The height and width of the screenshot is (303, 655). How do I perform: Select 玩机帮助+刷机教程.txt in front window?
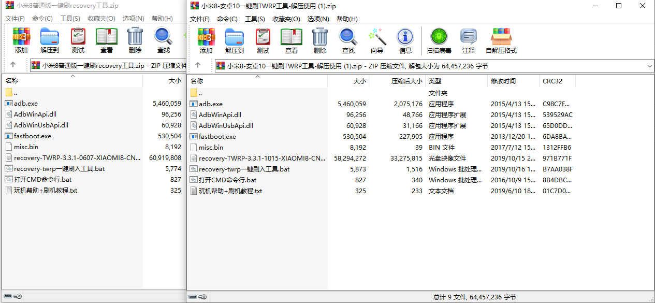(x=230, y=191)
